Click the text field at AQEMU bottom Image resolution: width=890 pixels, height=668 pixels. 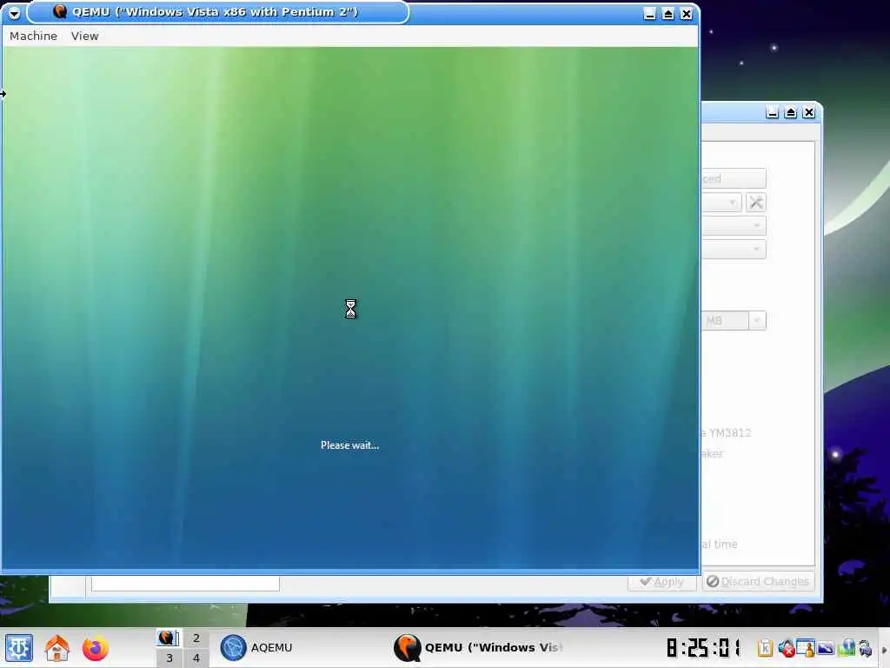(185, 583)
